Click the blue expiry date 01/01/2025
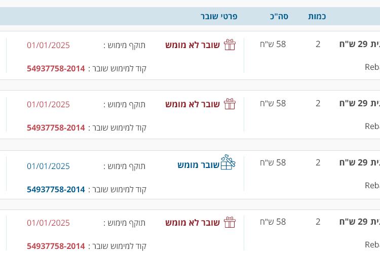 click(x=48, y=166)
